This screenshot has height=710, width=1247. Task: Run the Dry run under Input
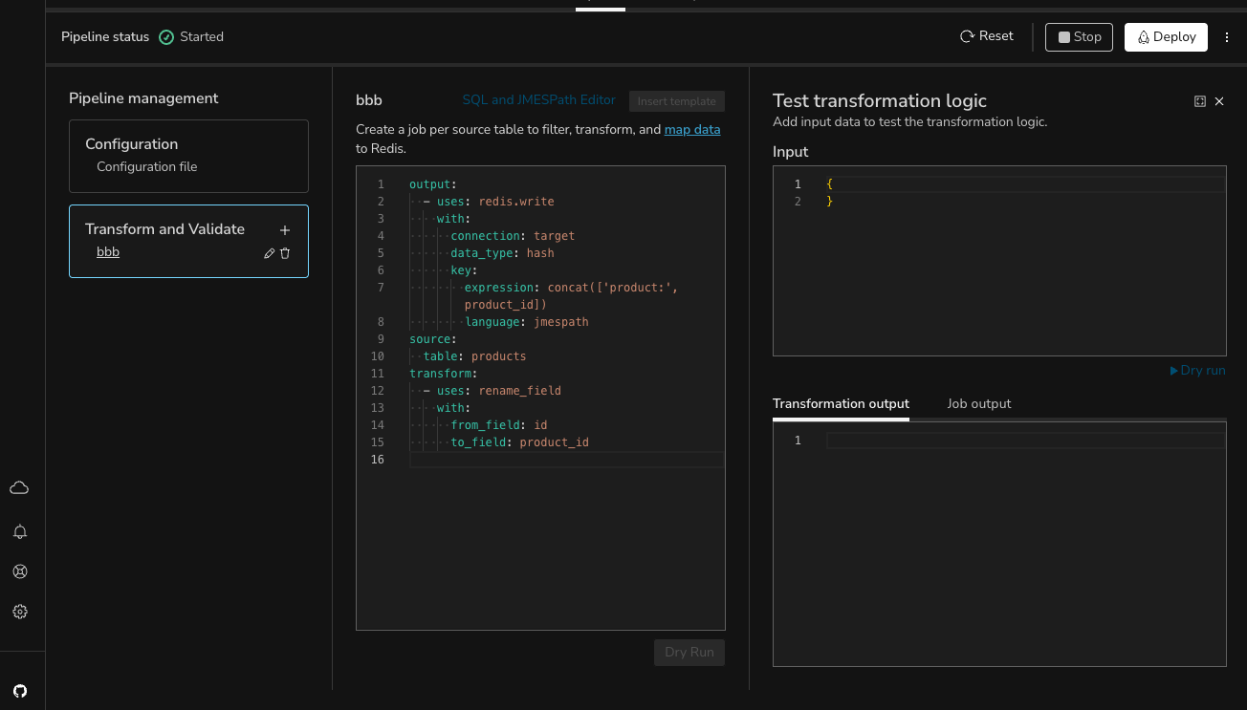[1197, 370]
